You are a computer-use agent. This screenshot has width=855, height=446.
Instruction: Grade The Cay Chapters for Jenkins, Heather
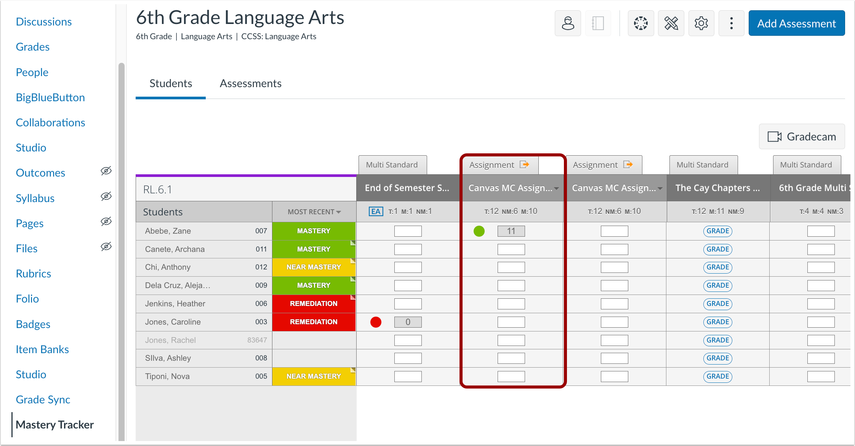(x=717, y=303)
